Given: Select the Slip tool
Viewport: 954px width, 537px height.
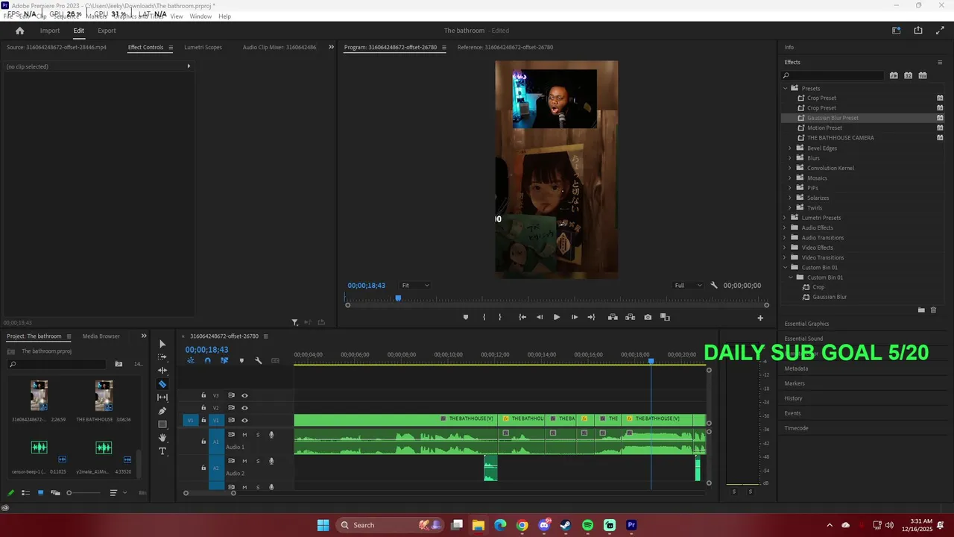Looking at the screenshot, I should (162, 398).
